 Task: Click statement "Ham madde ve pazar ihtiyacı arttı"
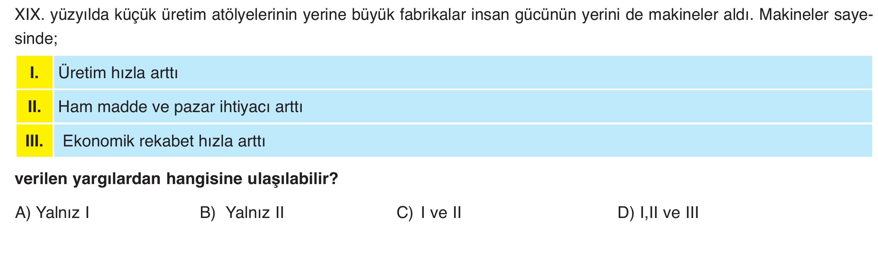[x=180, y=107]
